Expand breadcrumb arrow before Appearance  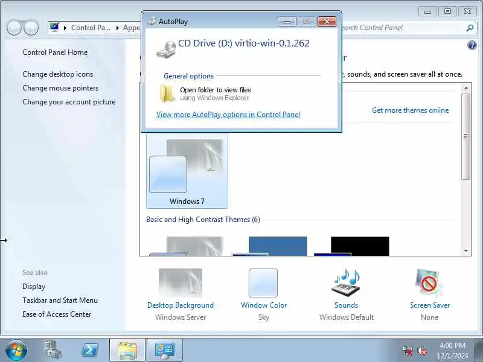(x=117, y=28)
